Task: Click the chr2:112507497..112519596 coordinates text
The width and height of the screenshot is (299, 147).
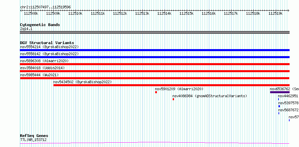Action: coord(46,7)
